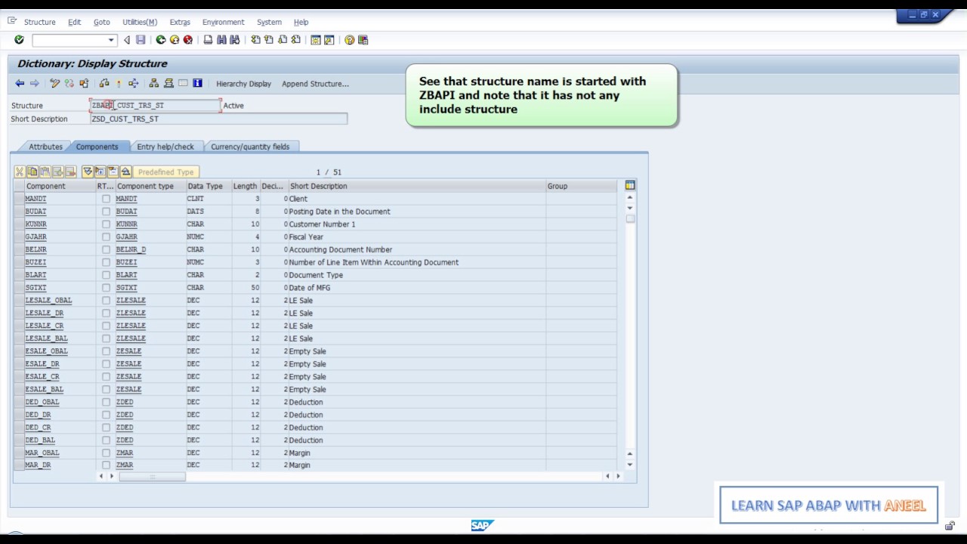967x544 pixels.
Task: Click the horizontal scrollbar thumb under components
Action: (x=152, y=476)
